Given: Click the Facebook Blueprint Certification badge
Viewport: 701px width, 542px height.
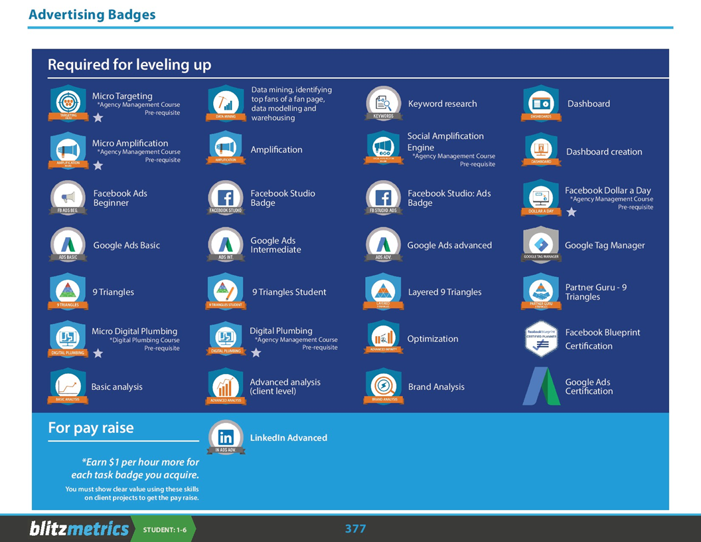Looking at the screenshot, I should coord(541,339).
